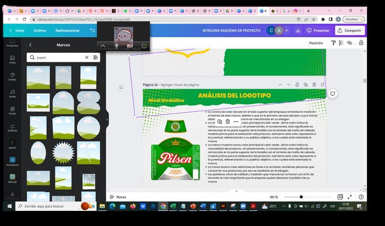385x226 pixels.
Task: Collapse the side panel handle
Action: pos(107,119)
